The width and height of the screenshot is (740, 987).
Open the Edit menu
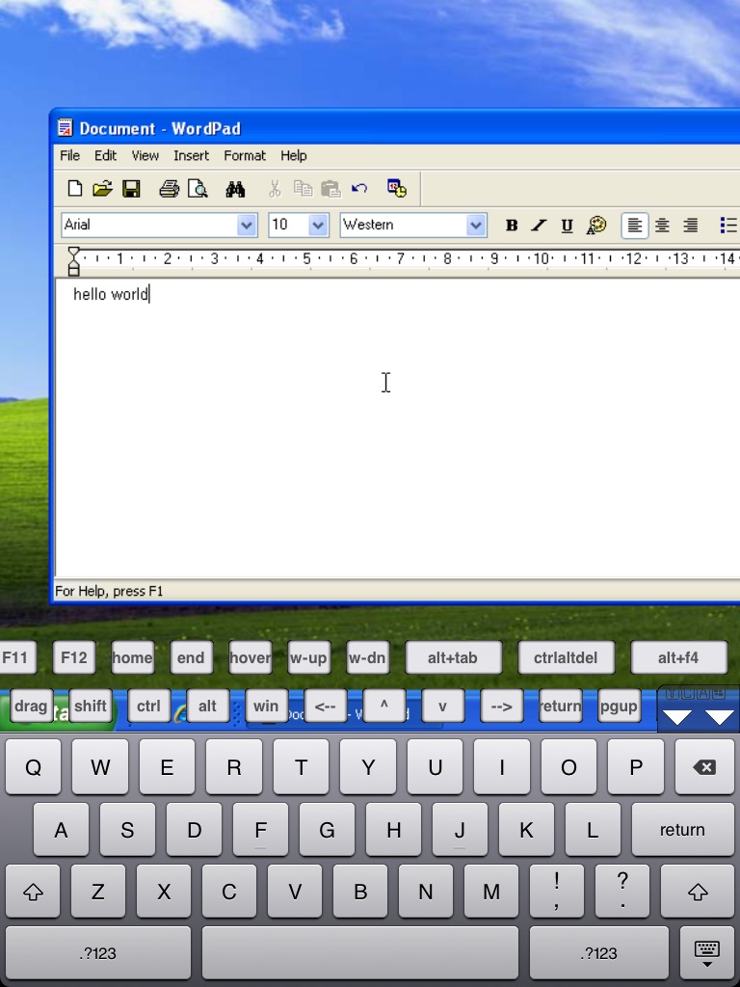(105, 155)
